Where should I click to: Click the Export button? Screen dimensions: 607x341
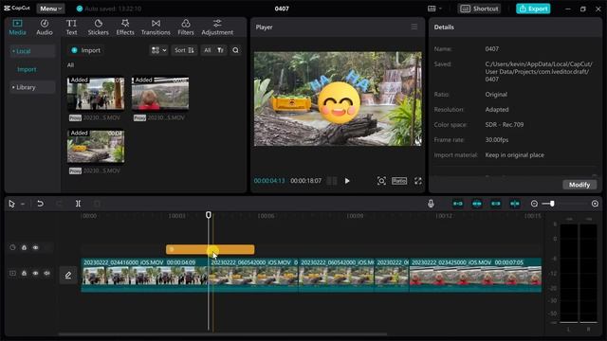point(533,9)
